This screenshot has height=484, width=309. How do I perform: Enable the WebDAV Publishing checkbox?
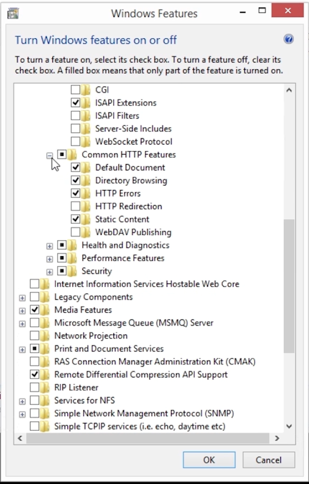[75, 232]
